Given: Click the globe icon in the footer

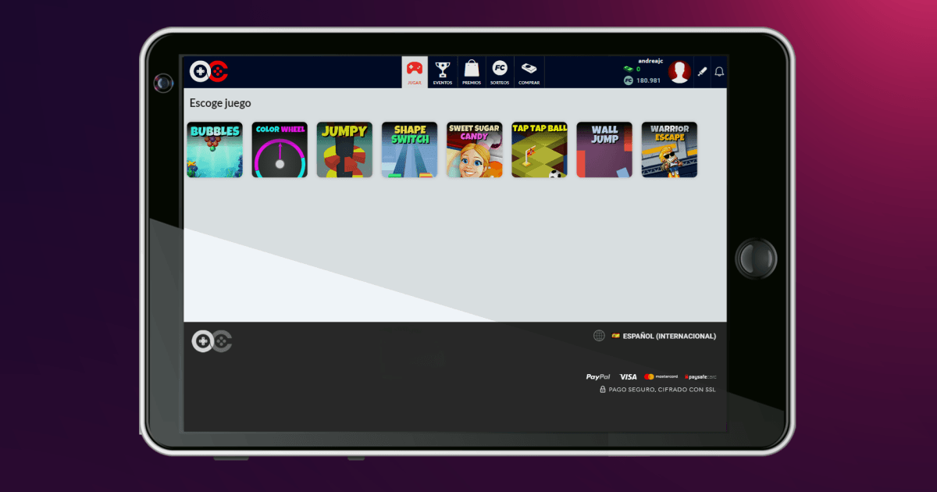Looking at the screenshot, I should point(600,336).
